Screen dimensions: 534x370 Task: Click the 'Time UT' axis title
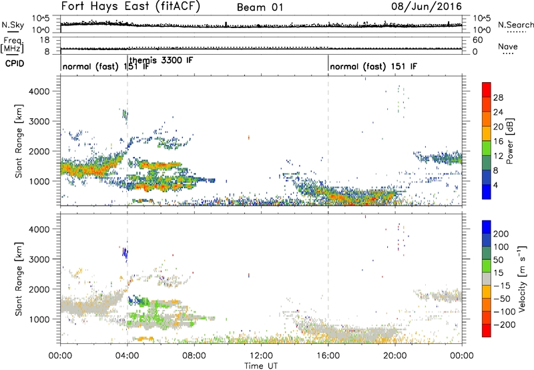(261, 366)
